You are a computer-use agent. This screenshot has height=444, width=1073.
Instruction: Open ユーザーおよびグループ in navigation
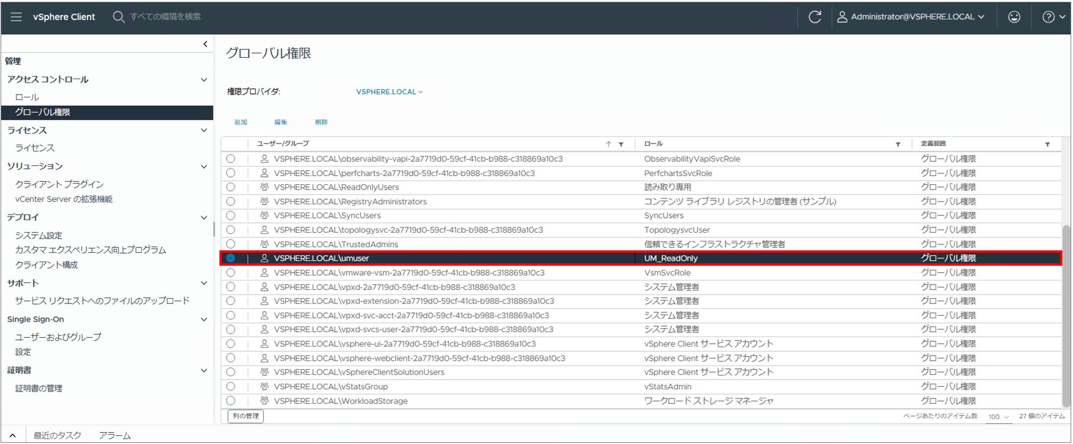click(x=58, y=337)
